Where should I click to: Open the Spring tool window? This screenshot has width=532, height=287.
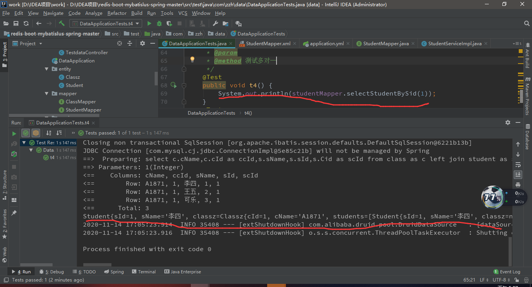pyautogui.click(x=113, y=272)
